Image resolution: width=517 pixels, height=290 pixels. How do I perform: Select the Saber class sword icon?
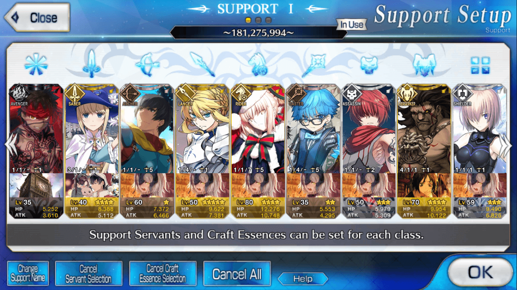[x=92, y=63]
